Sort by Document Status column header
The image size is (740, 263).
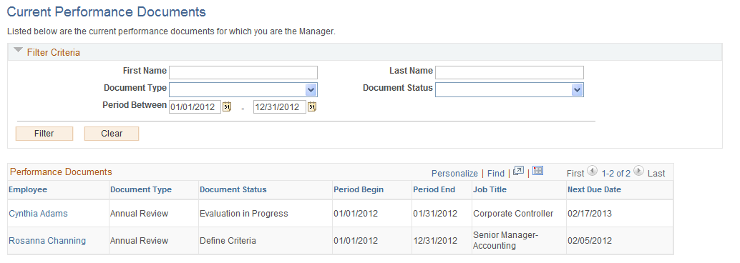click(x=233, y=189)
